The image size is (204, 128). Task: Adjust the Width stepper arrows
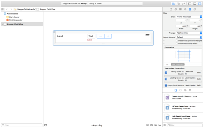pyautogui.click(x=188, y=26)
